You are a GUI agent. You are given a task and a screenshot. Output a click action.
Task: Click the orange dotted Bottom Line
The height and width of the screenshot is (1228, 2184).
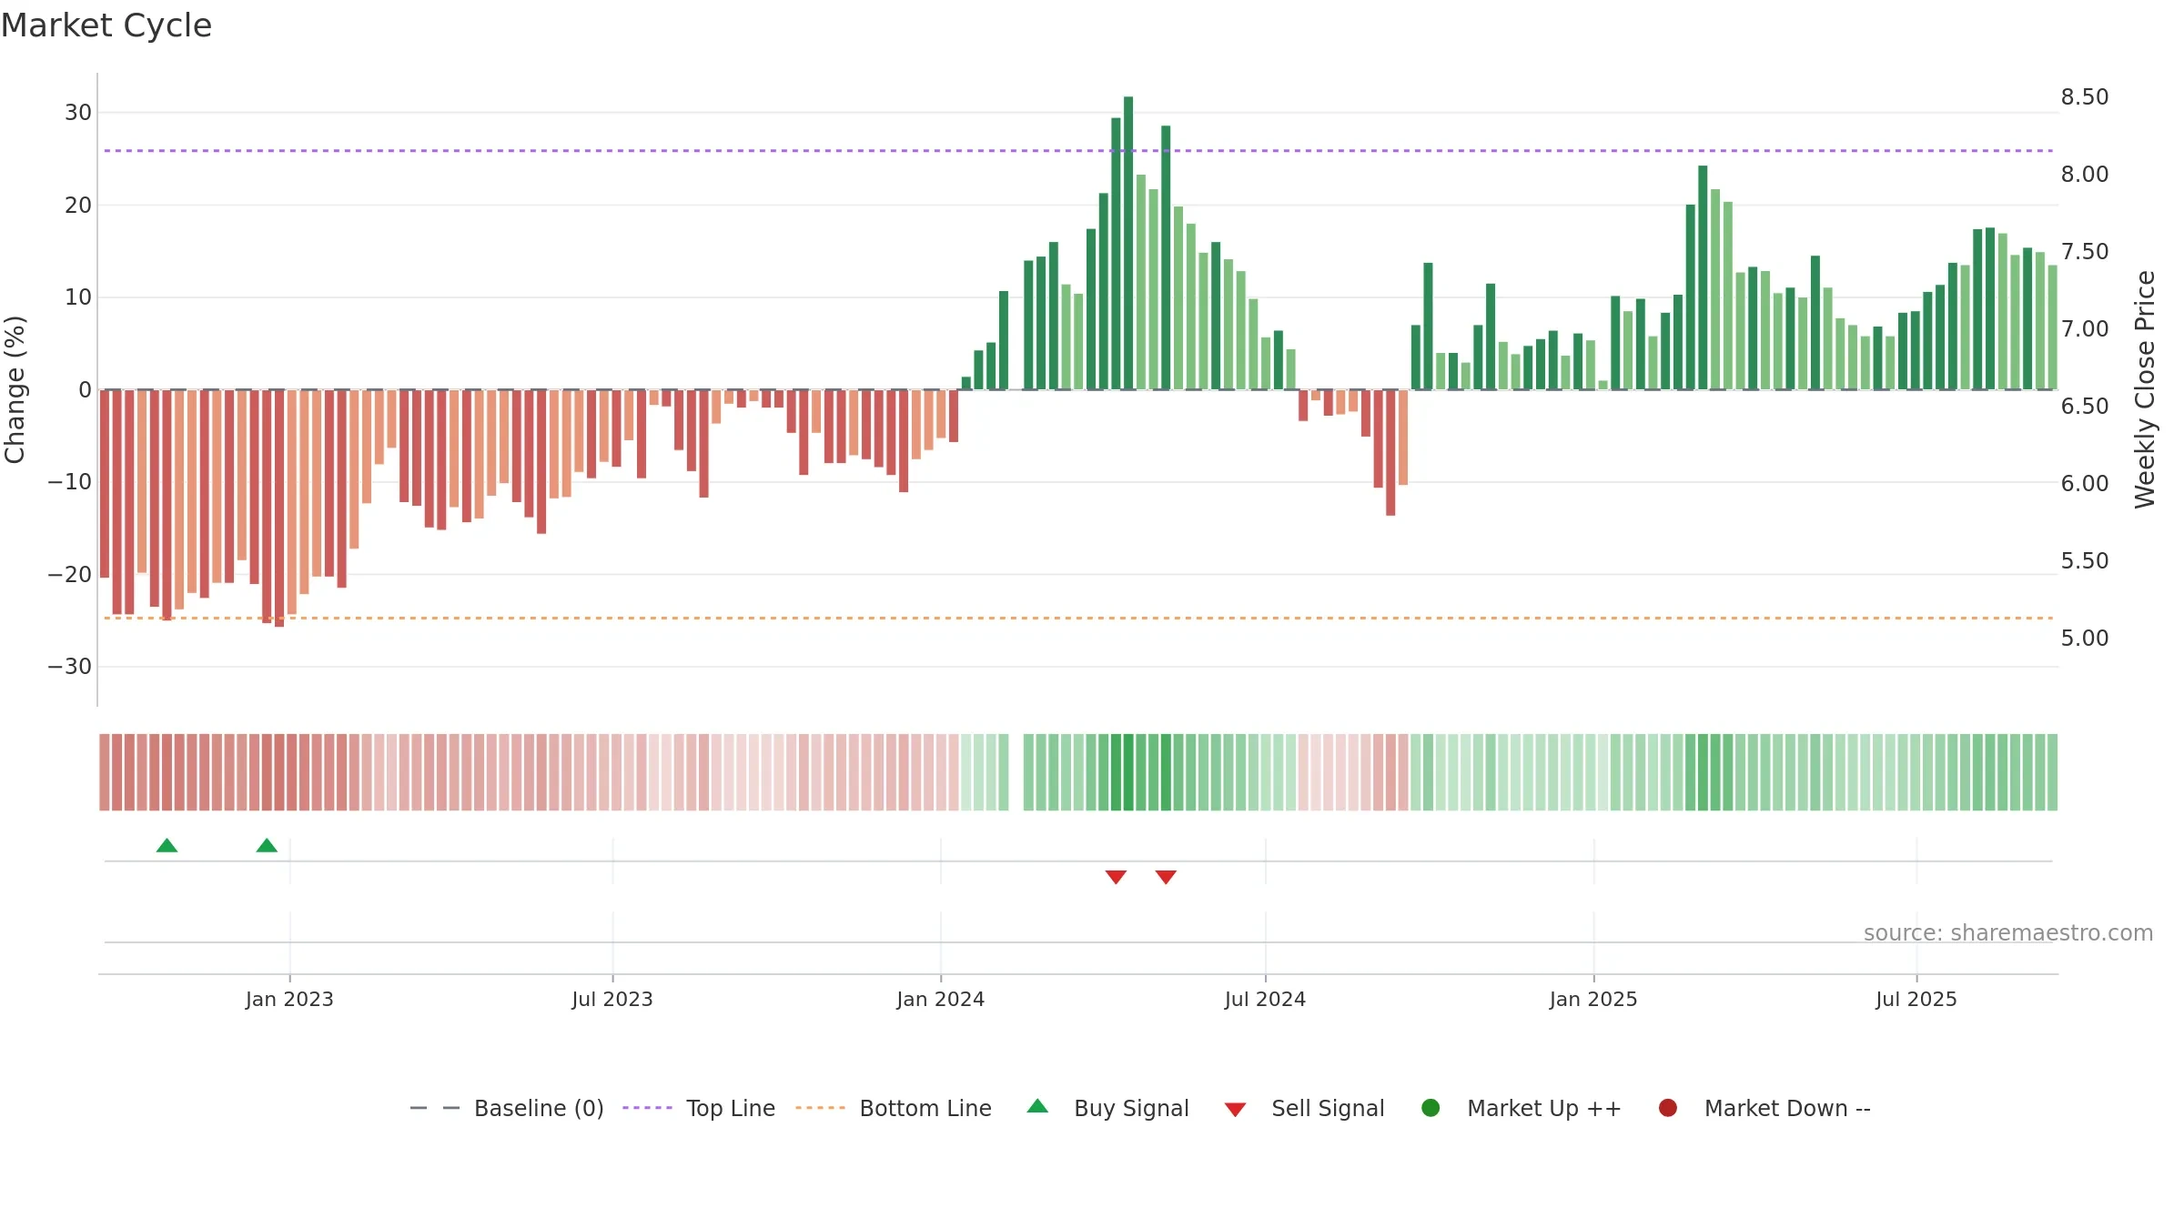pyautogui.click(x=1078, y=618)
